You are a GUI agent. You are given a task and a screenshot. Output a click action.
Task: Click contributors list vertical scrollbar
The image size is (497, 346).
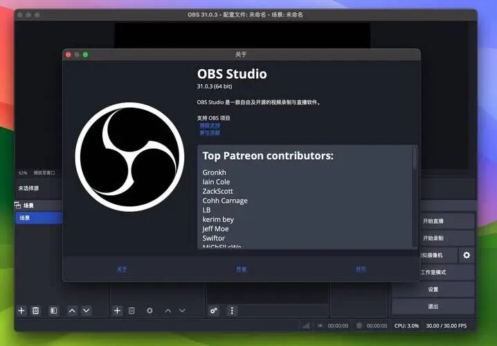pyautogui.click(x=415, y=197)
